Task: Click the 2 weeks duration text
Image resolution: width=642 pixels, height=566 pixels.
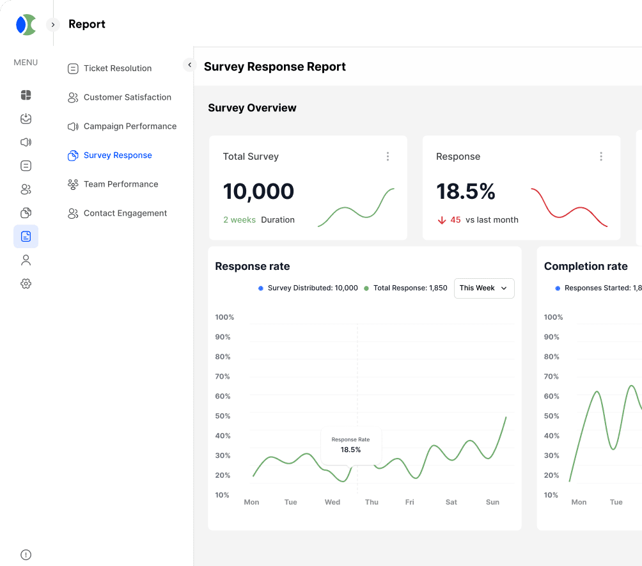Action: 240,220
